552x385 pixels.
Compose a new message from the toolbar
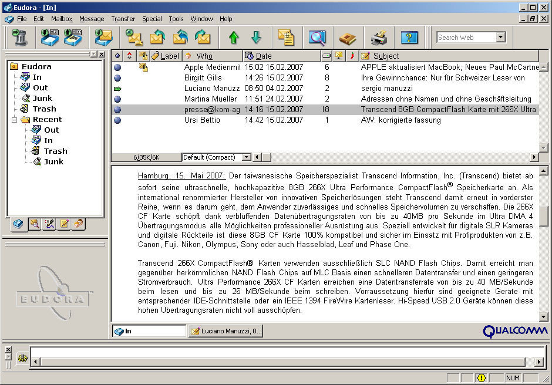click(x=134, y=38)
